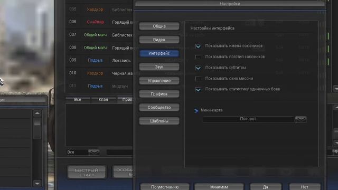
Task: Select the Интерфейс settings tab
Action: (x=159, y=53)
